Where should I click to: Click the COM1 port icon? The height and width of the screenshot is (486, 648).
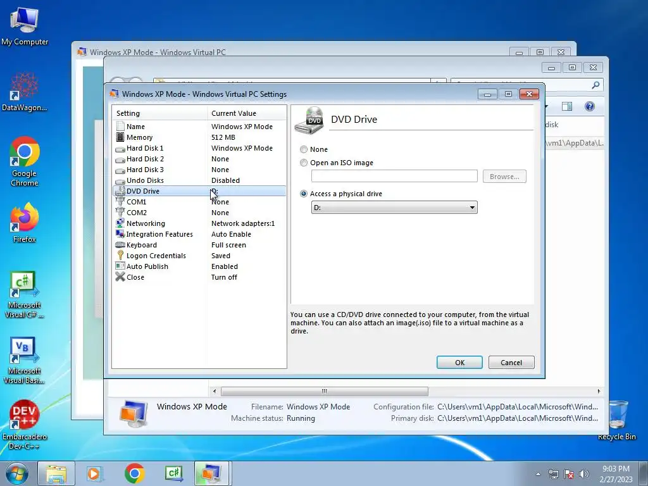click(120, 202)
